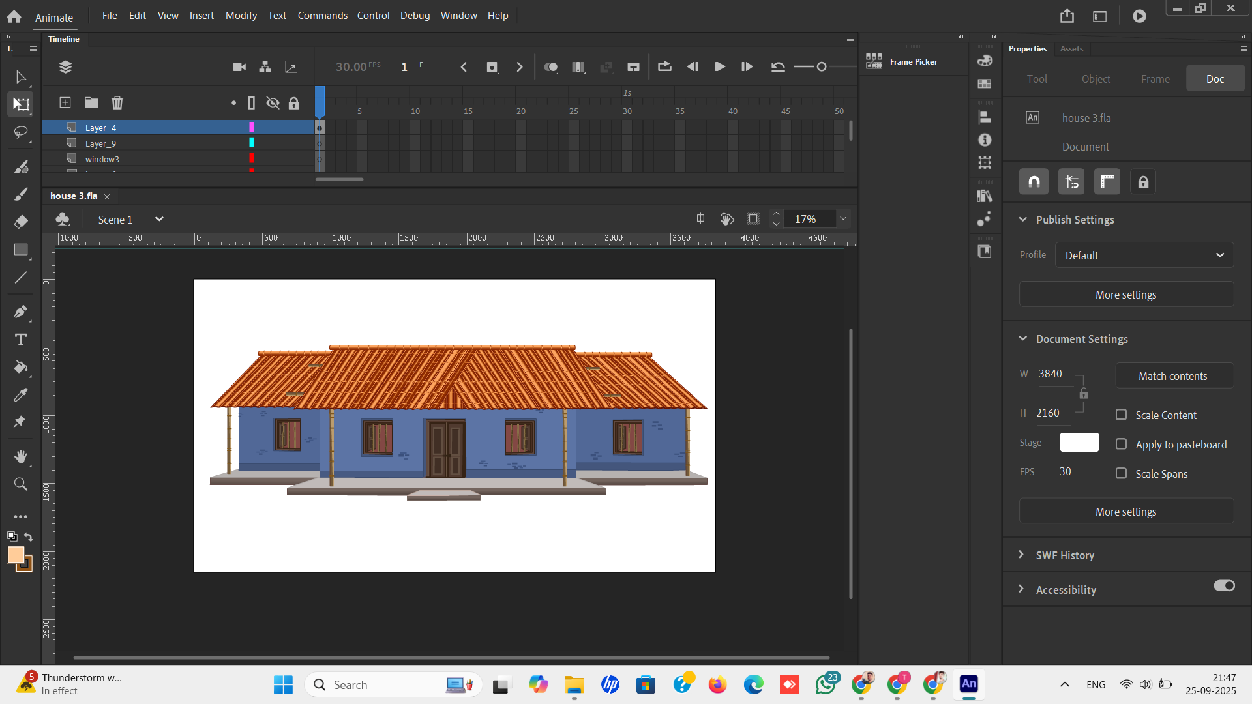
Task: Open the Modify menu
Action: (241, 16)
